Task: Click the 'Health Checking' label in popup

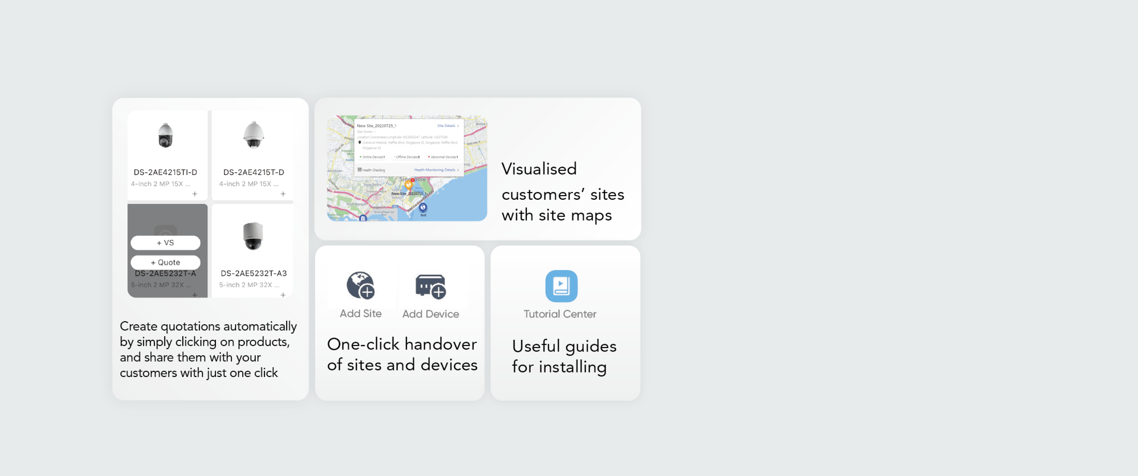Action: 374,170
